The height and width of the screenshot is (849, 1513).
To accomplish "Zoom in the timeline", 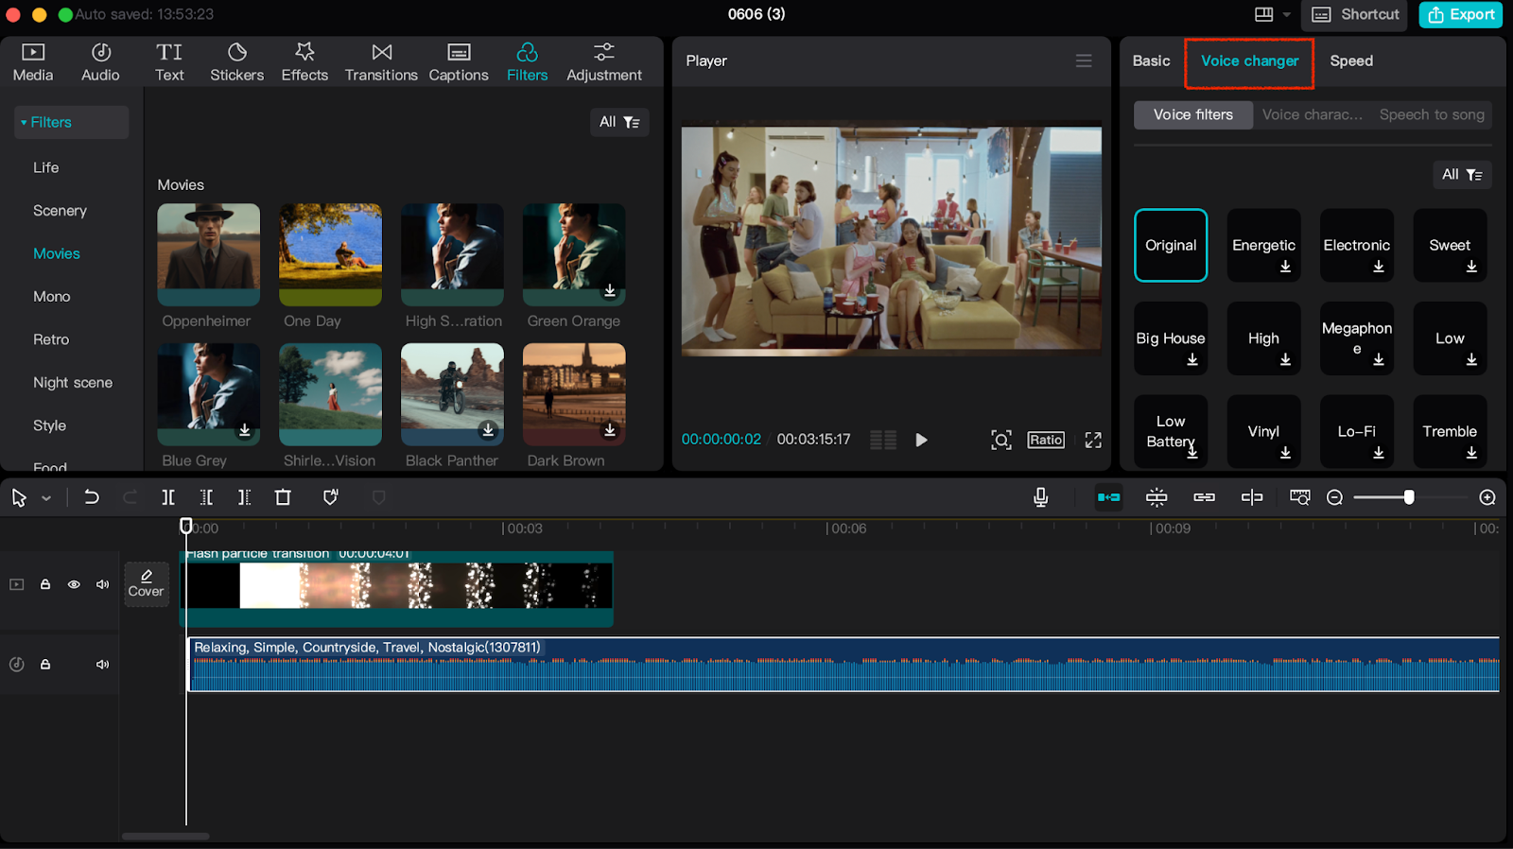I will 1487,497.
